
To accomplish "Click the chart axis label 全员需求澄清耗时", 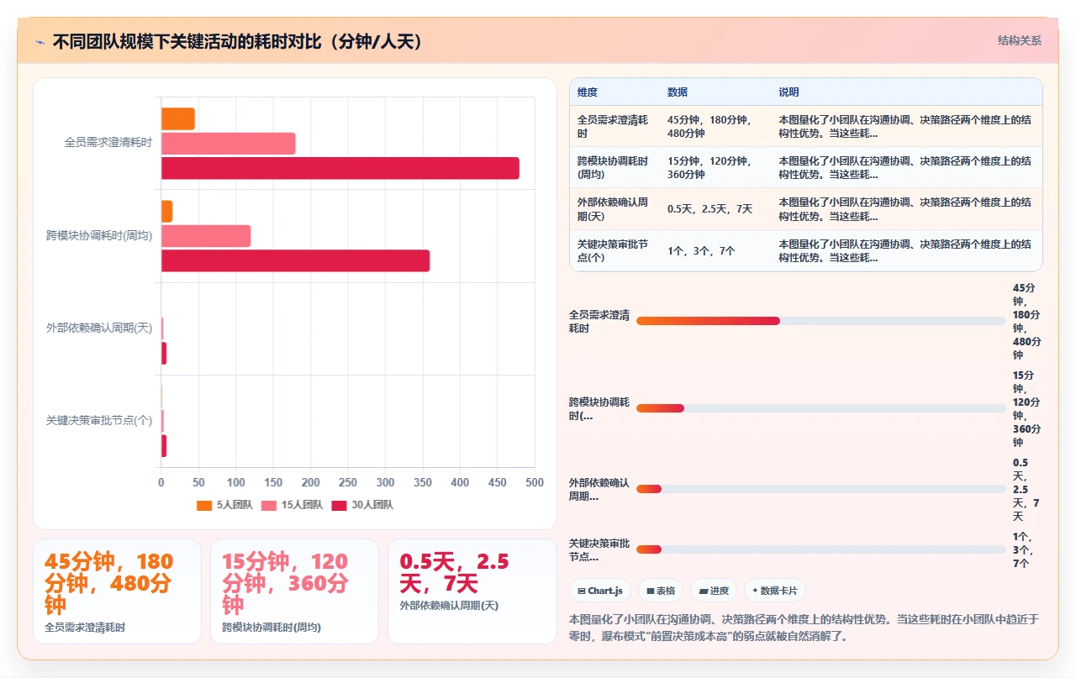I will 108,143.
